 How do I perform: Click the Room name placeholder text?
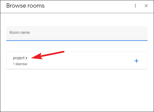[19, 32]
